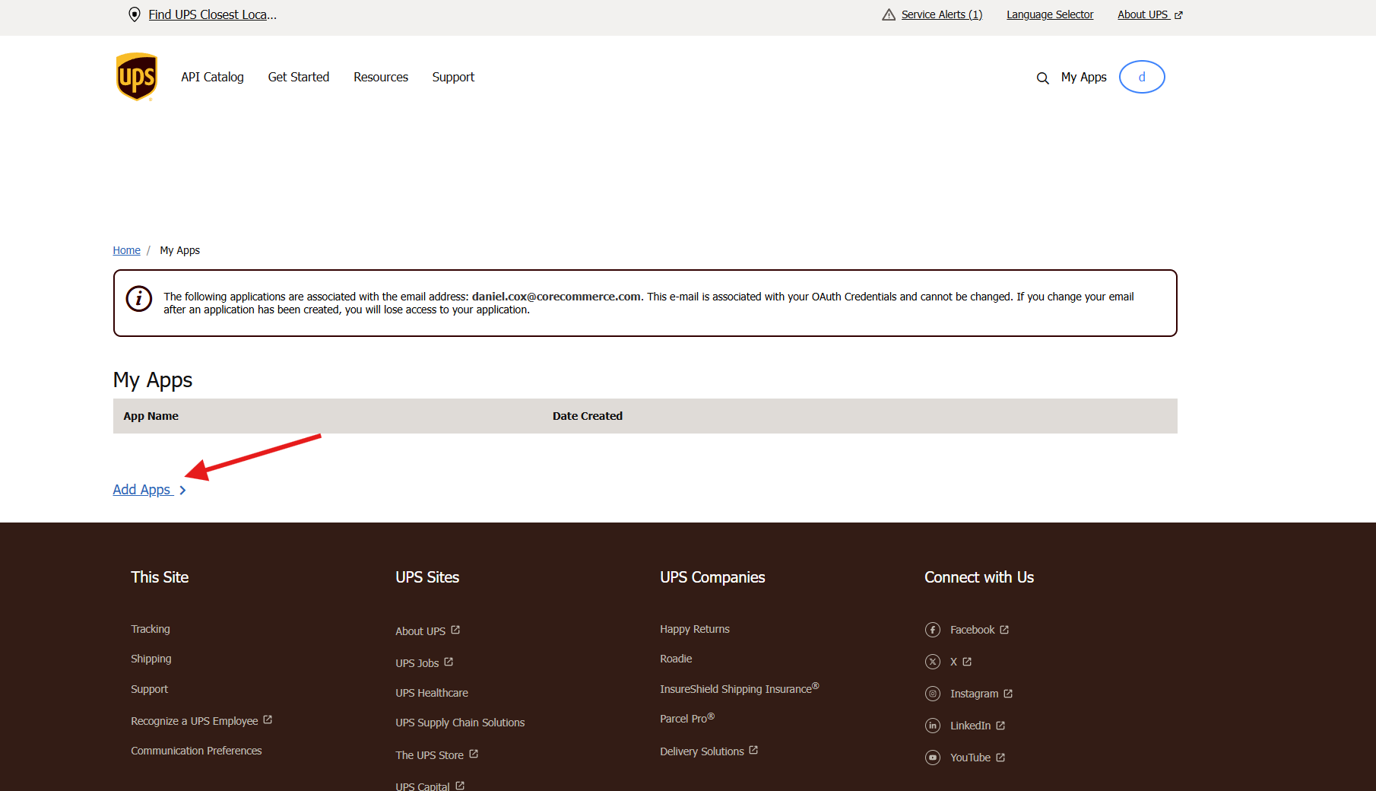Click Find UPS Closest Location link
1376x791 pixels.
pyautogui.click(x=213, y=14)
